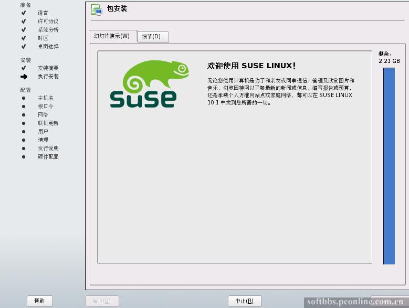The width and height of the screenshot is (409, 308).
Task: Click the checkmark beside 安装摘要
Action: click(x=24, y=68)
